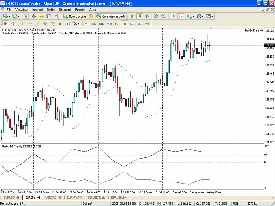
Task: Switch chart to candlestick style
Action: tap(140, 16)
